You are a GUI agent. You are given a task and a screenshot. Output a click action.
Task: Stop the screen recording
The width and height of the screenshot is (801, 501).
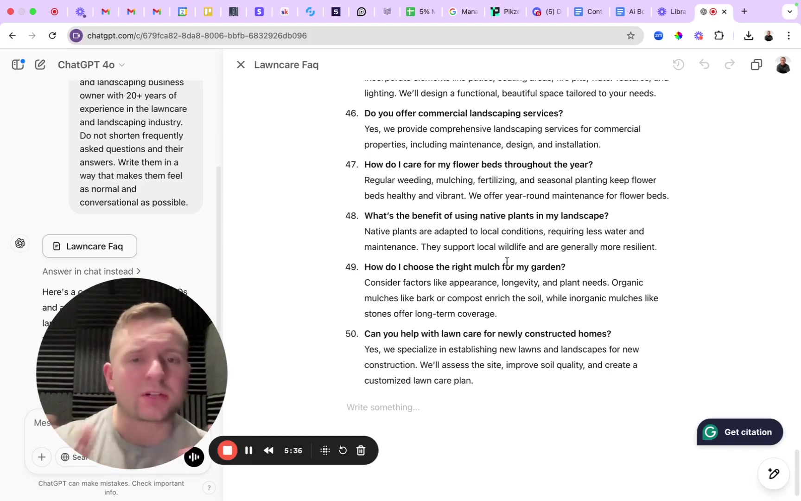click(x=227, y=450)
